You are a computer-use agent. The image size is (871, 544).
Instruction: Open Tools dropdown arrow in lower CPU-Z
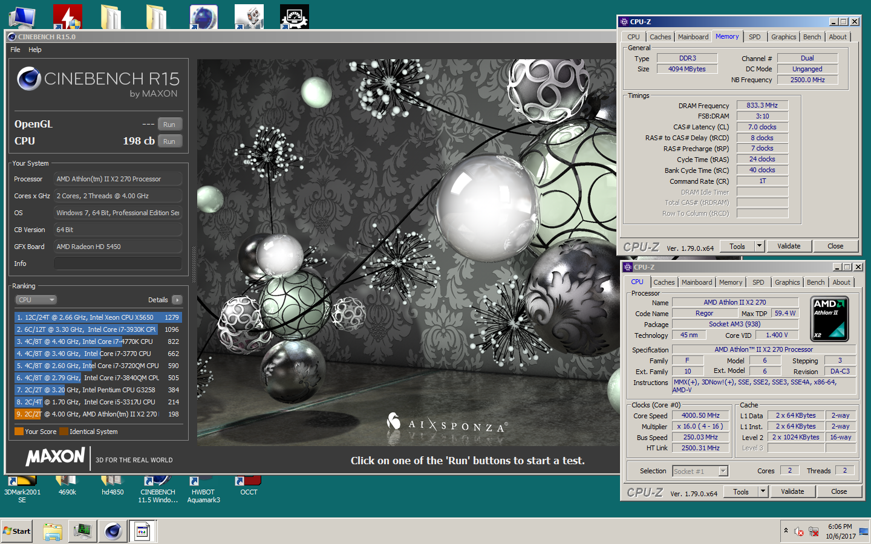coord(763,491)
